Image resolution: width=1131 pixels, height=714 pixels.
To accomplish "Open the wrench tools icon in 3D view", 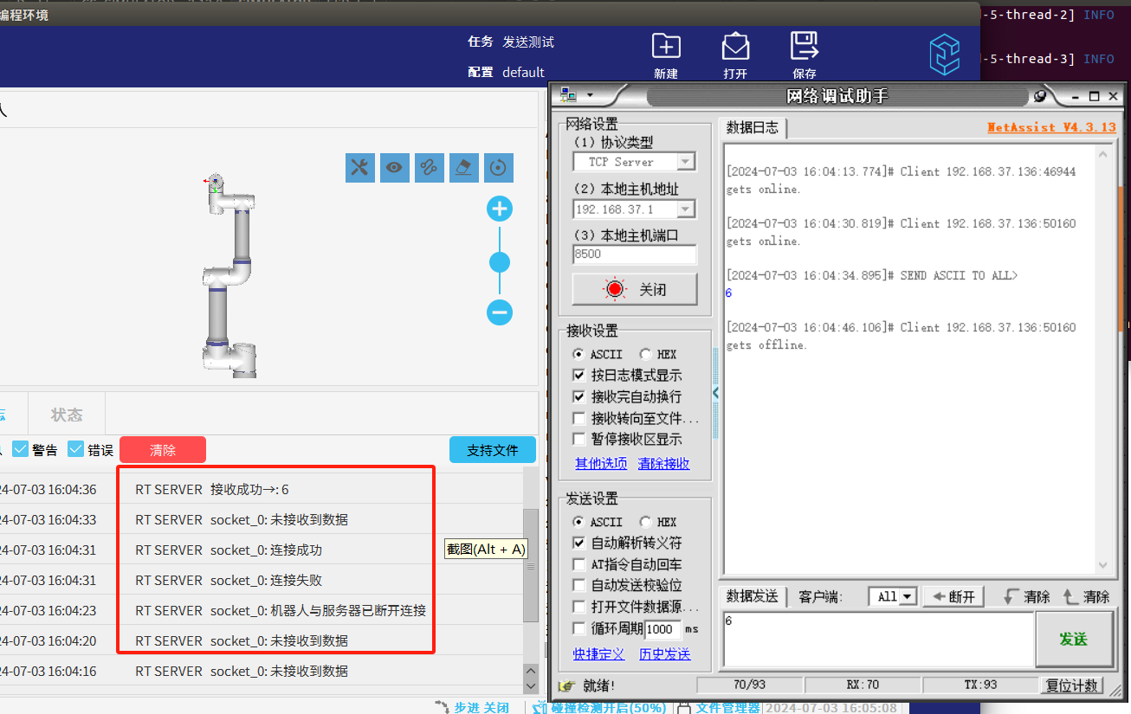I will point(359,168).
